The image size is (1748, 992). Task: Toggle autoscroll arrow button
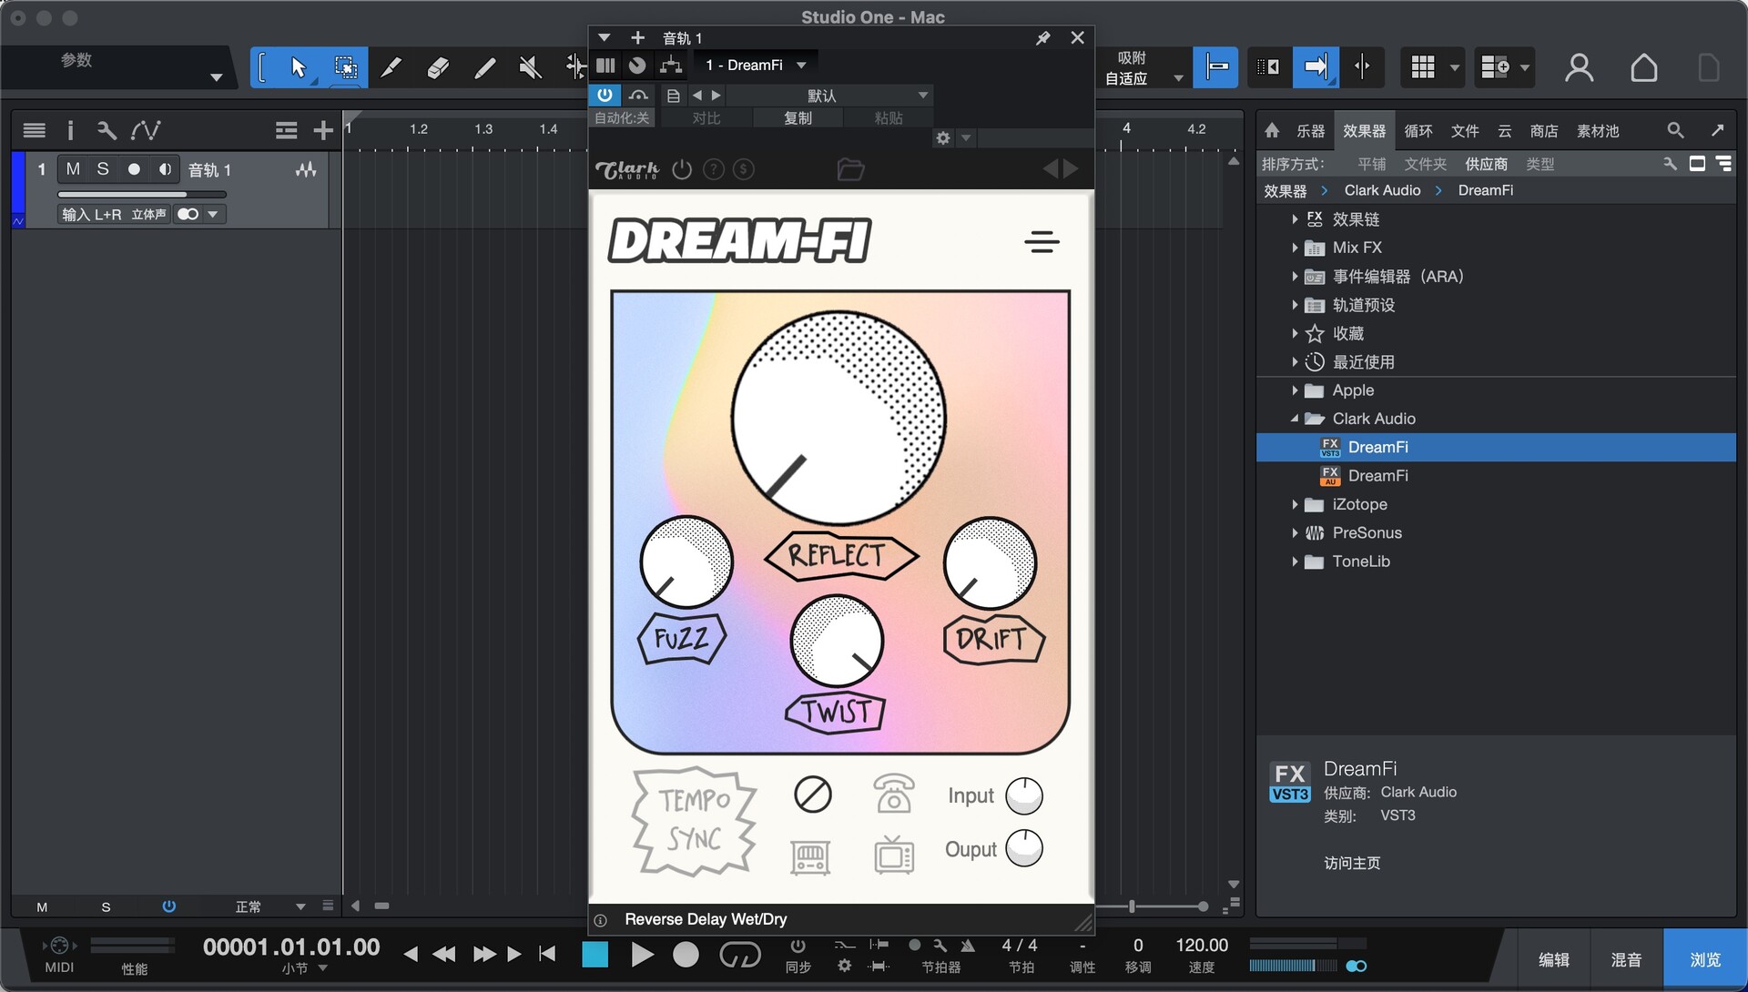point(1316,66)
